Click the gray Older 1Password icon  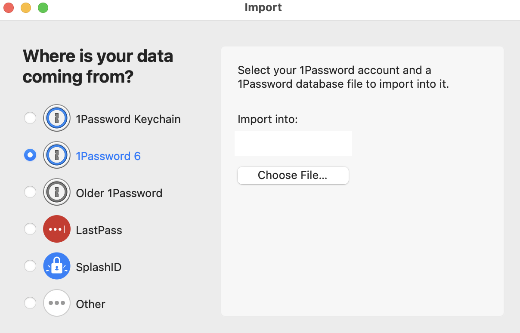click(x=56, y=192)
